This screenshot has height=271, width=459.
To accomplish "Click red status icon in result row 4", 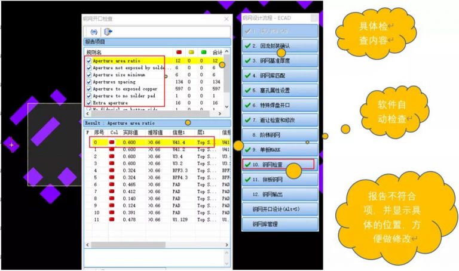I will pyautogui.click(x=112, y=171).
